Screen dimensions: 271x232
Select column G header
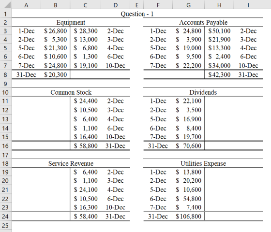pos(188,5)
